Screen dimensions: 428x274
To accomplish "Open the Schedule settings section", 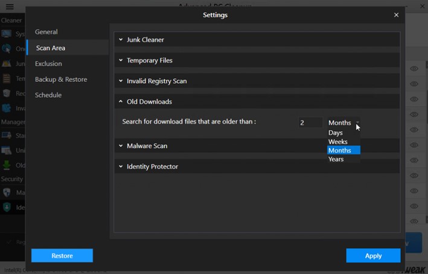I will tap(48, 95).
